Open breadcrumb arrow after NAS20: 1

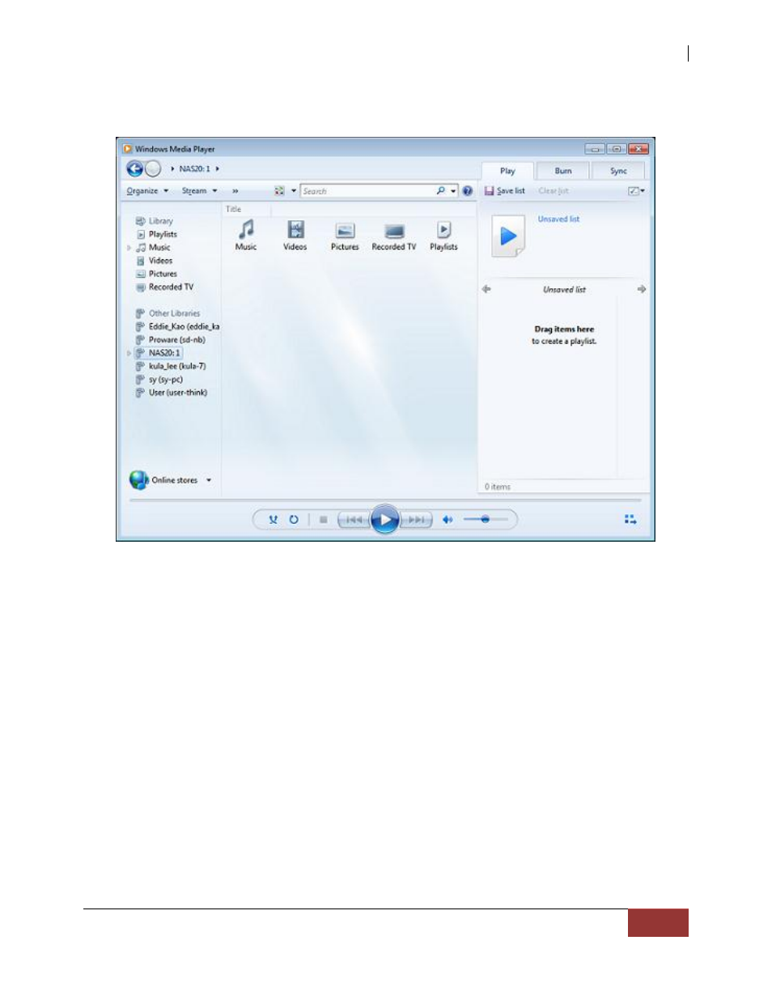tap(217, 169)
